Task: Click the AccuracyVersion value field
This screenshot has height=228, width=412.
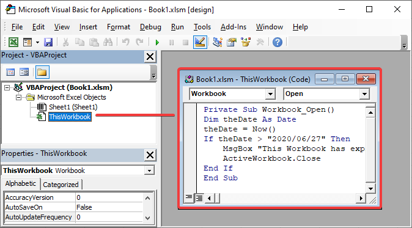Action: (109, 197)
